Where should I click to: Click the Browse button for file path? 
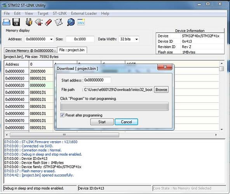tap(161, 90)
